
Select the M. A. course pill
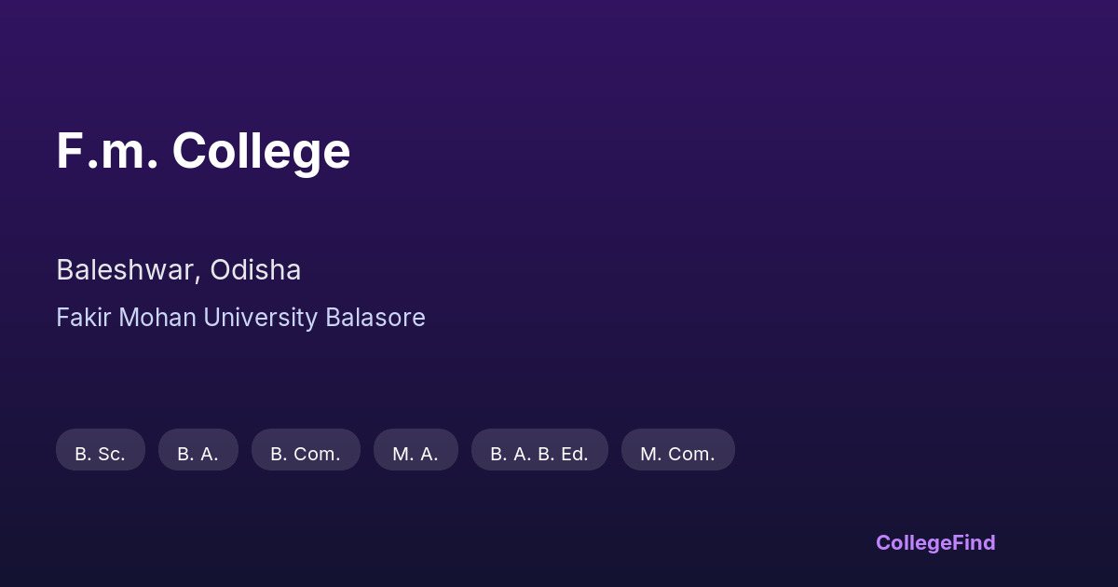point(416,453)
